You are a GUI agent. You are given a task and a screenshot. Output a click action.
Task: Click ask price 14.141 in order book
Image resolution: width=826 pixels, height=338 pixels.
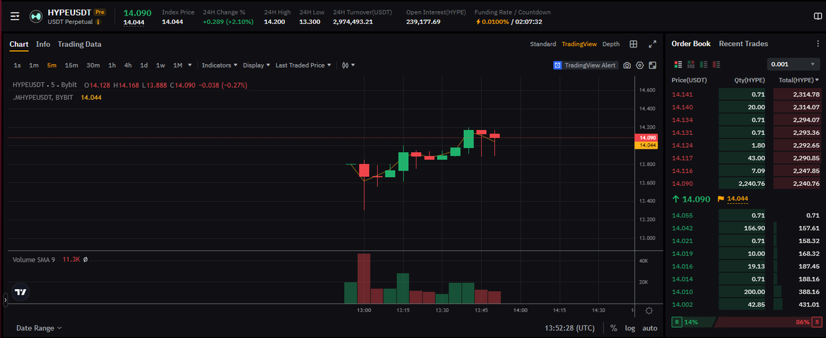point(682,94)
